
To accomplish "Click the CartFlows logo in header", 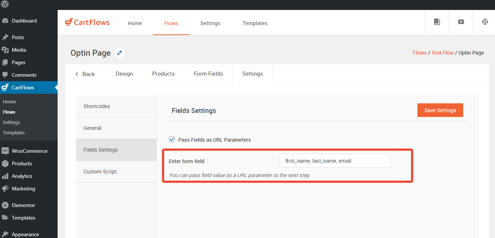I will (87, 23).
